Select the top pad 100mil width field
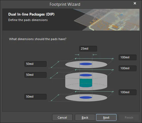The height and width of the screenshot is (123, 142). [x=127, y=57]
